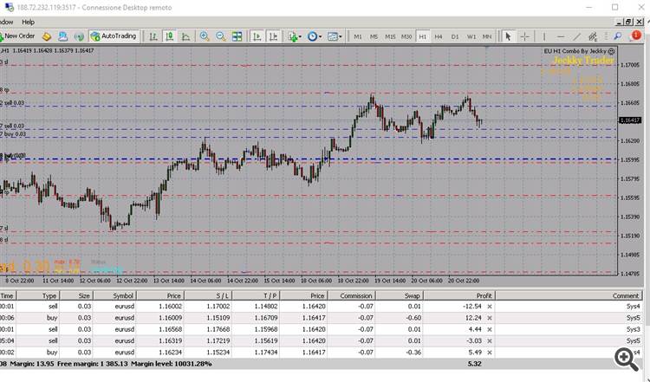
Task: Click the smiley EA indicator on chart
Action: pyautogui.click(x=611, y=51)
